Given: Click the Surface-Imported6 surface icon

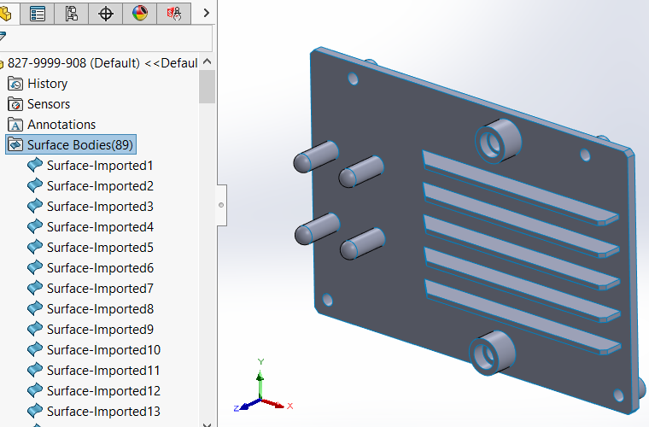Looking at the screenshot, I should click(x=35, y=267).
